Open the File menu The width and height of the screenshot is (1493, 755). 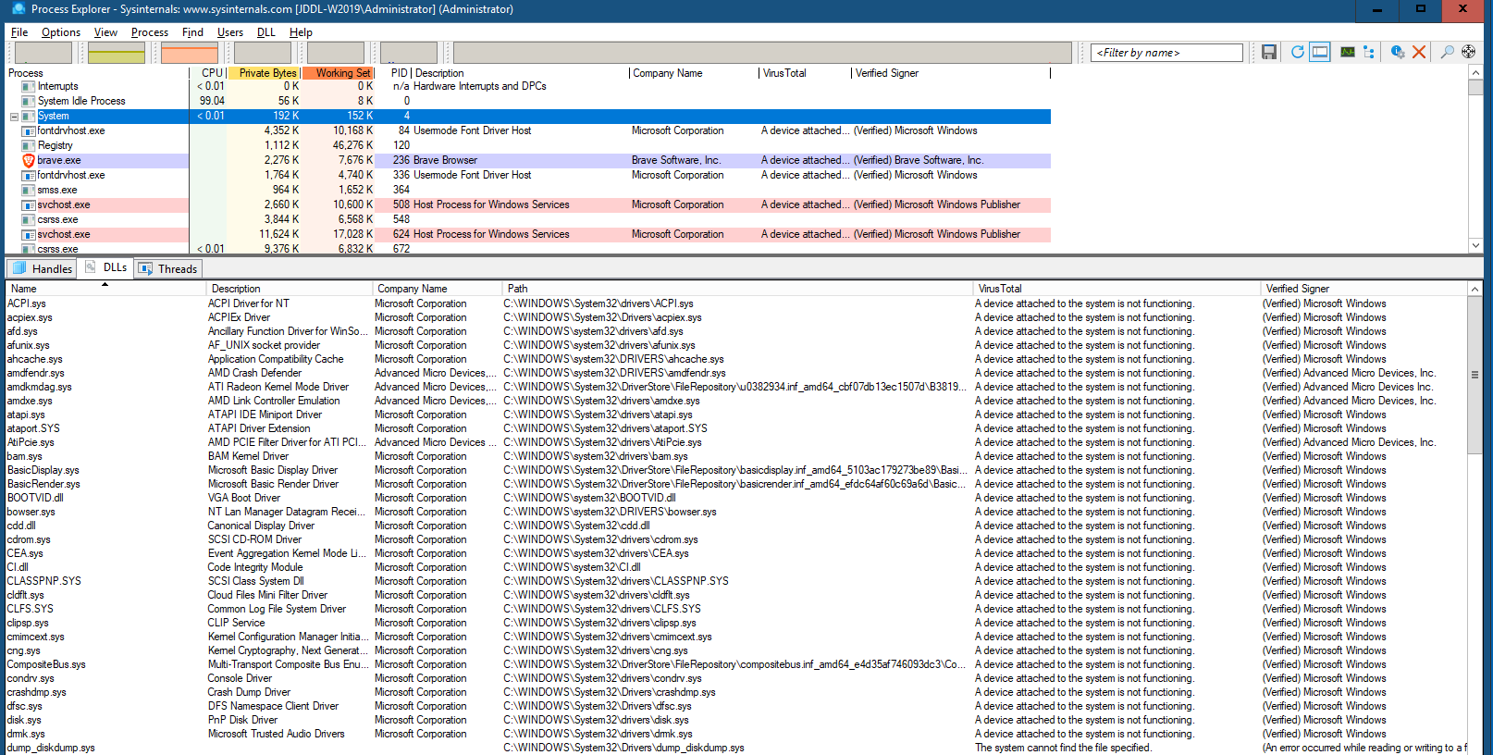19,32
